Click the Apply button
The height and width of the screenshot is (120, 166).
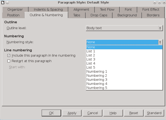(x=72, y=113)
